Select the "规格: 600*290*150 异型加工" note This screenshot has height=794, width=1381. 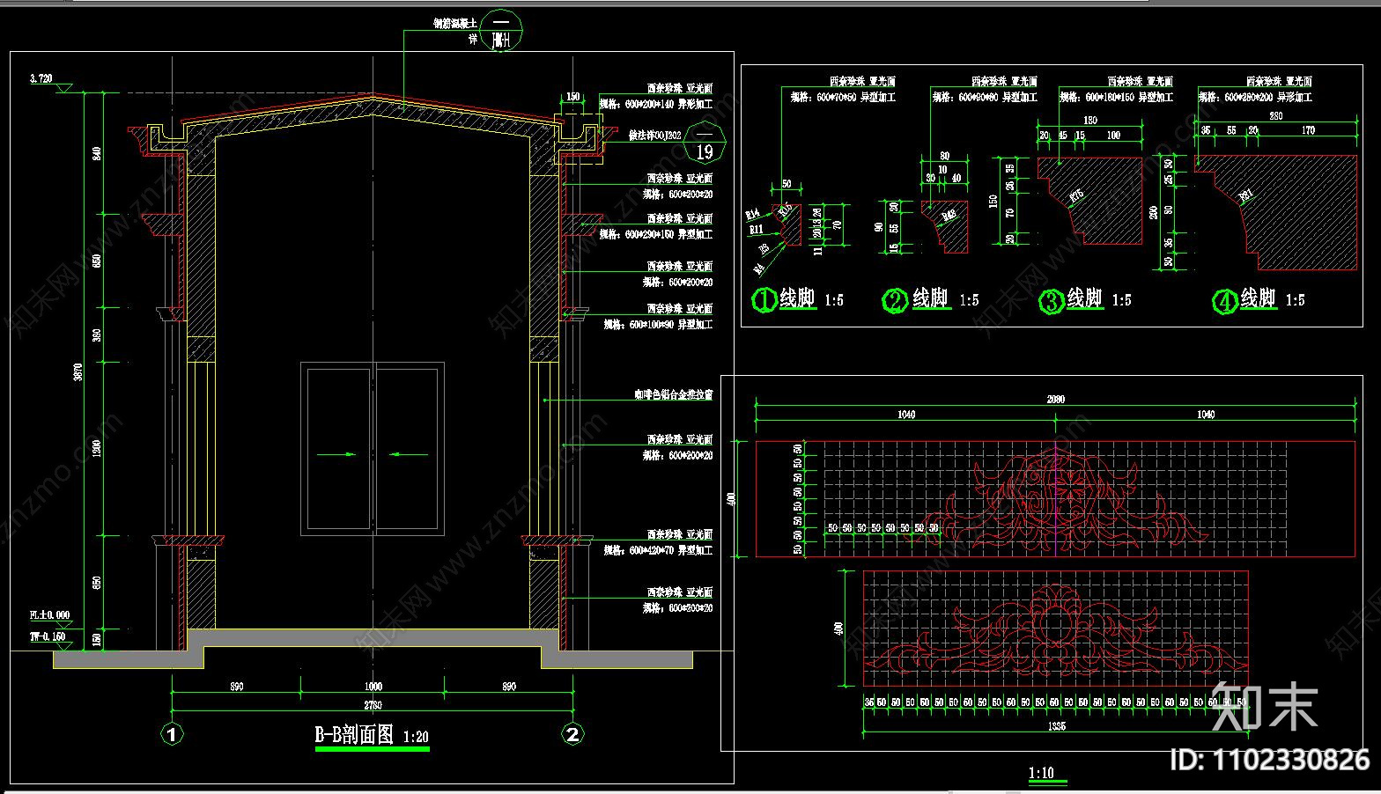tap(656, 234)
